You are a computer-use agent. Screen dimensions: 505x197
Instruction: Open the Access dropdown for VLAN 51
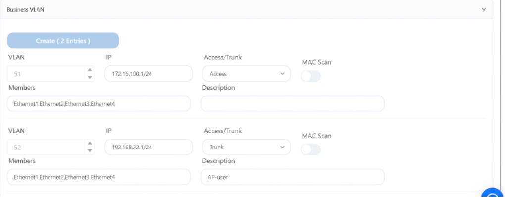click(247, 74)
